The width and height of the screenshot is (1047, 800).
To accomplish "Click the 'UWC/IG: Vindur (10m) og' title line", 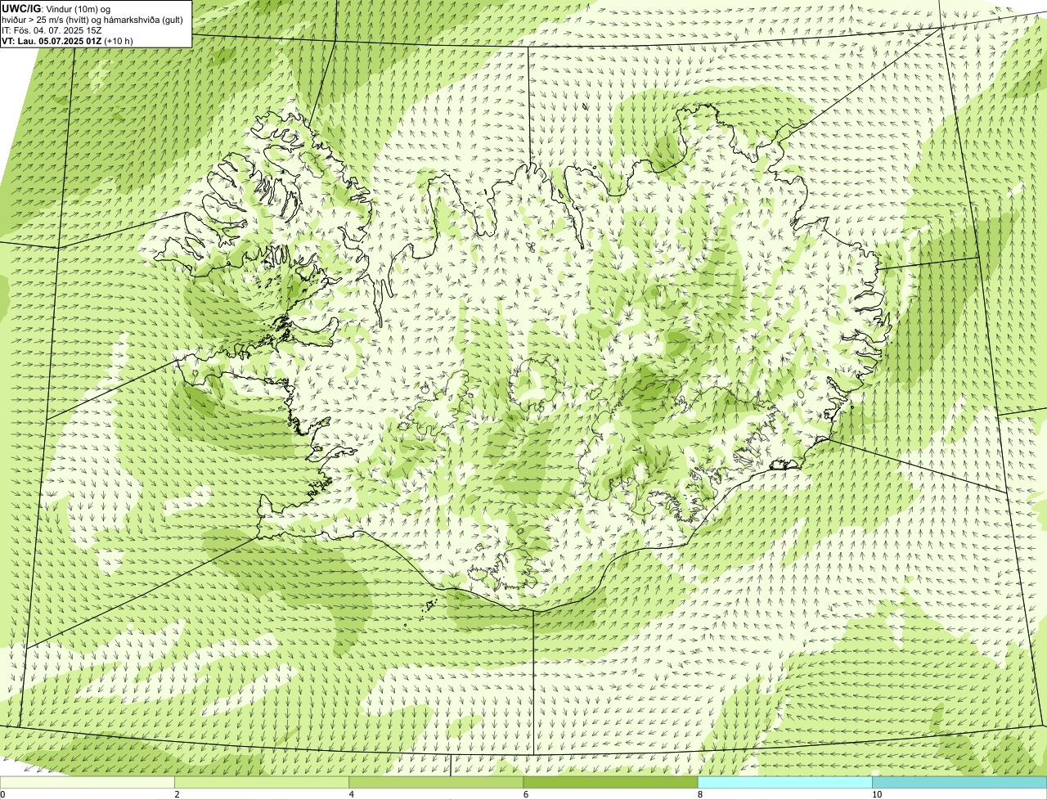I will pyautogui.click(x=56, y=8).
